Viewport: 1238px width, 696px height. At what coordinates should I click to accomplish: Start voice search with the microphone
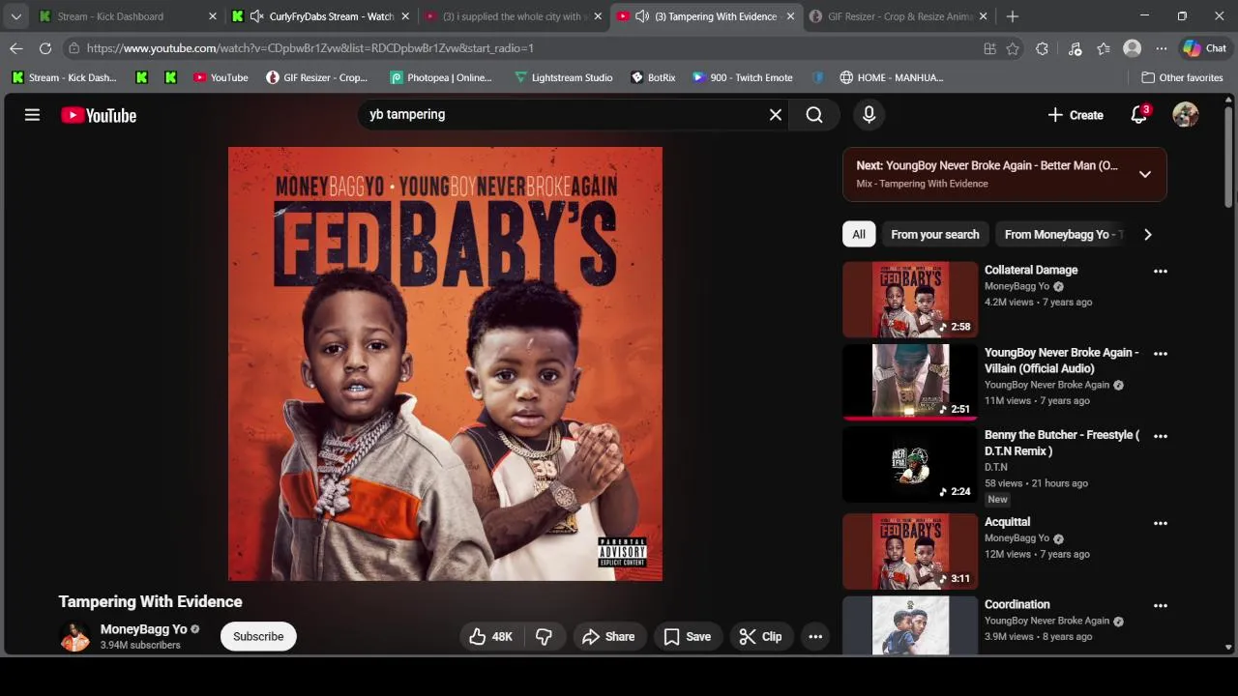tap(869, 115)
